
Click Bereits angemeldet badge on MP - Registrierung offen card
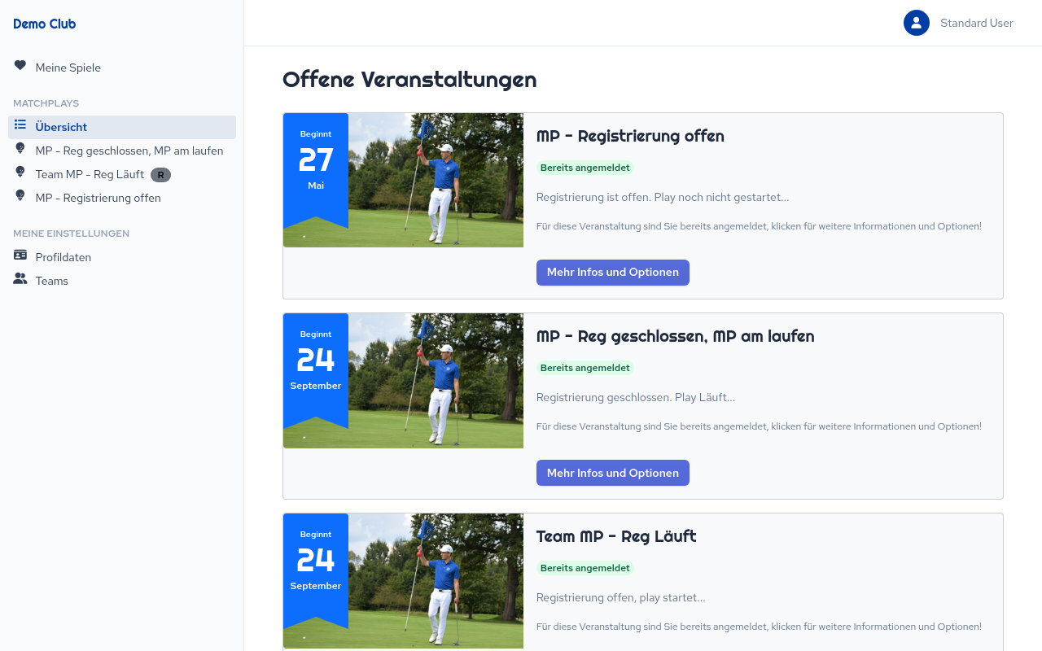tap(585, 168)
